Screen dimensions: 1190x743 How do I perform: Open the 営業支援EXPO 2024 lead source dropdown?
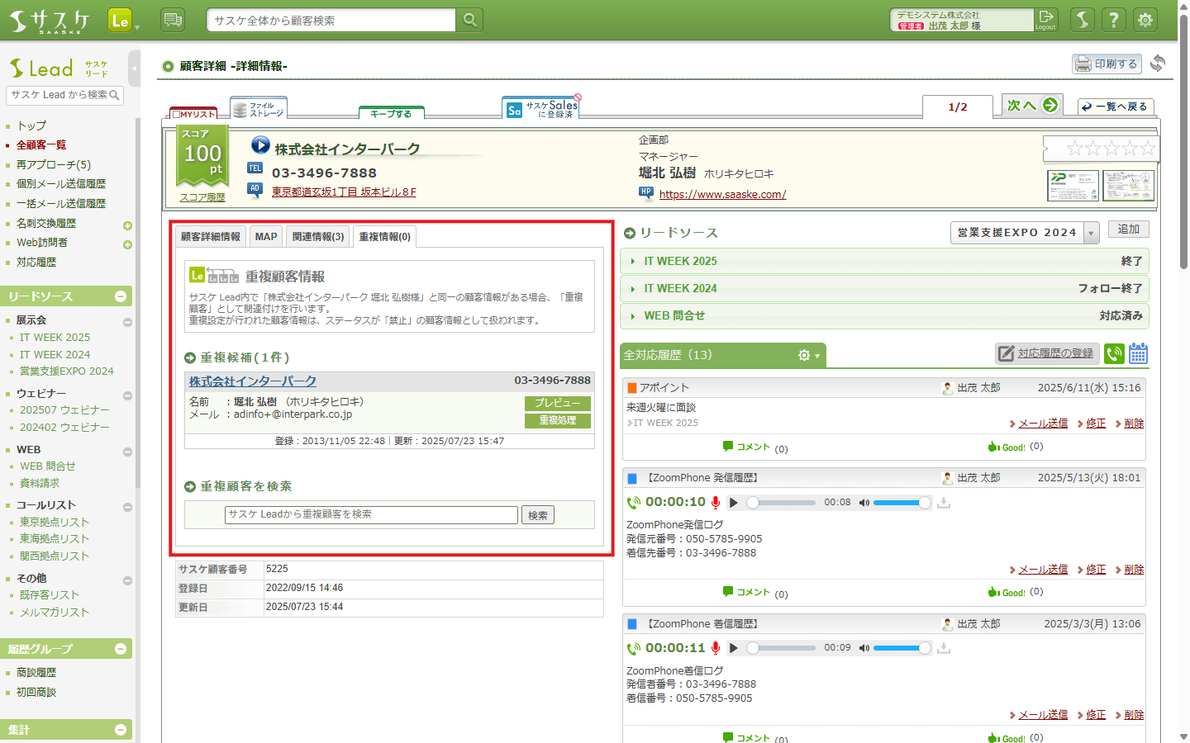pos(1091,233)
